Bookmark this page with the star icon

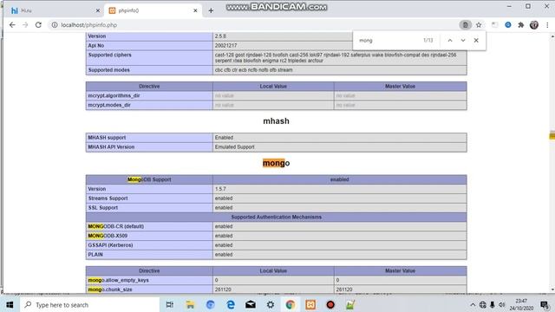479,25
